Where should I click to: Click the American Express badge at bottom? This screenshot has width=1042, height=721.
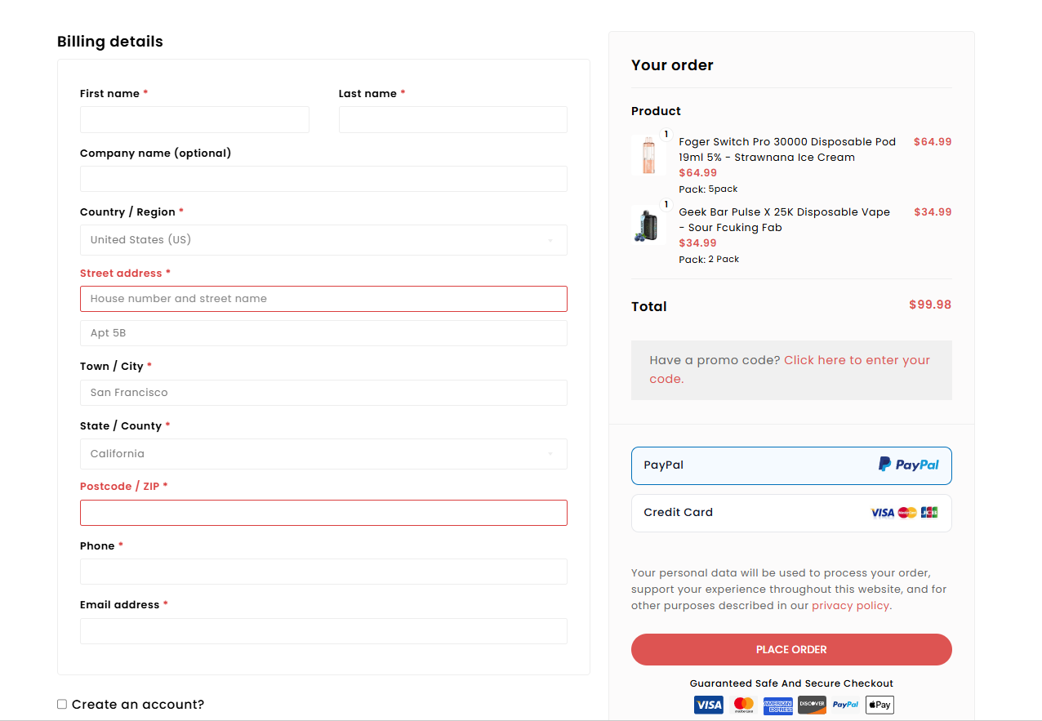778,705
